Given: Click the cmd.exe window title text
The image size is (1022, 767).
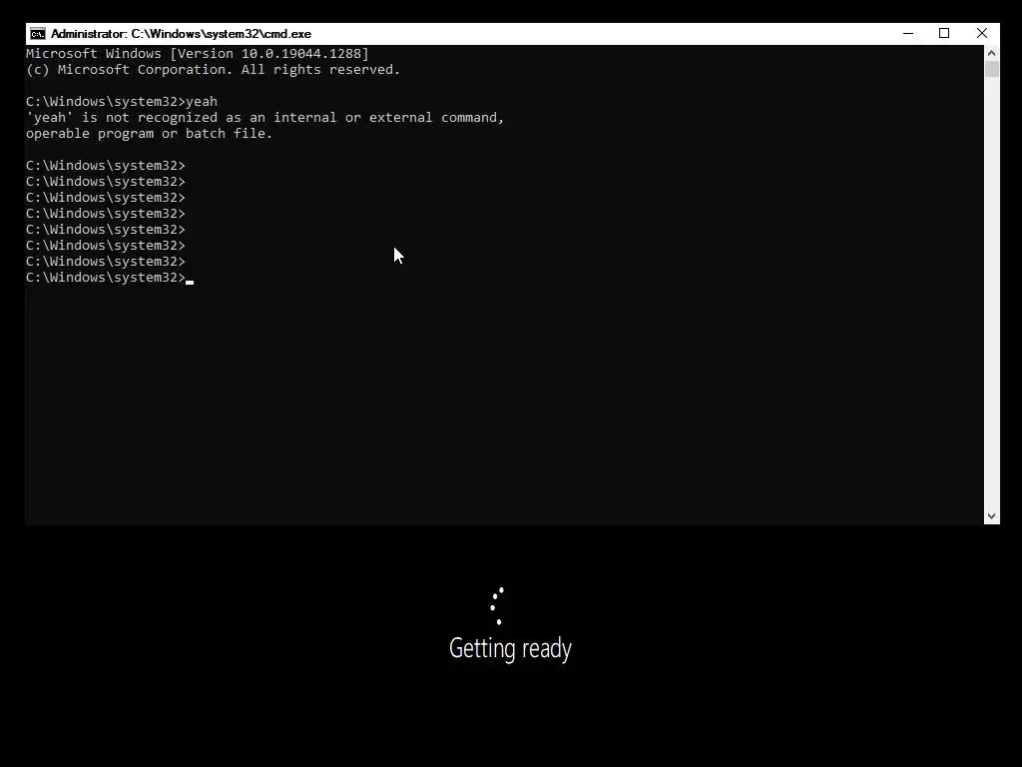Looking at the screenshot, I should pyautogui.click(x=181, y=34).
